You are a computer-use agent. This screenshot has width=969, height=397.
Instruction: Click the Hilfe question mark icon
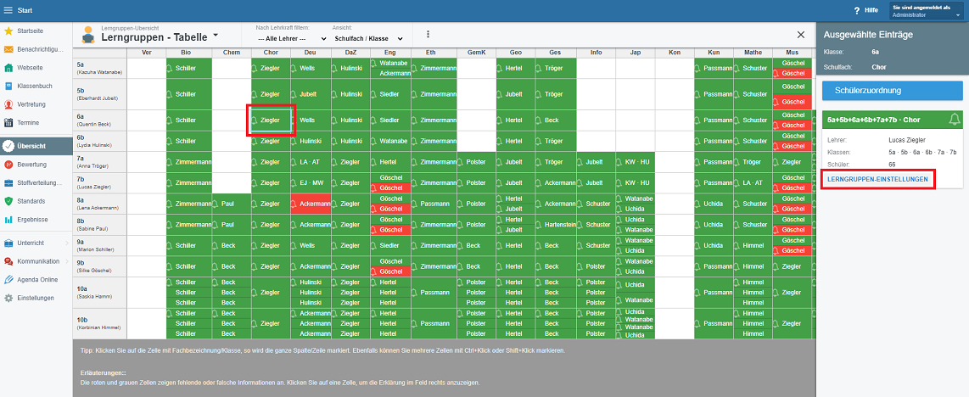[x=857, y=10]
